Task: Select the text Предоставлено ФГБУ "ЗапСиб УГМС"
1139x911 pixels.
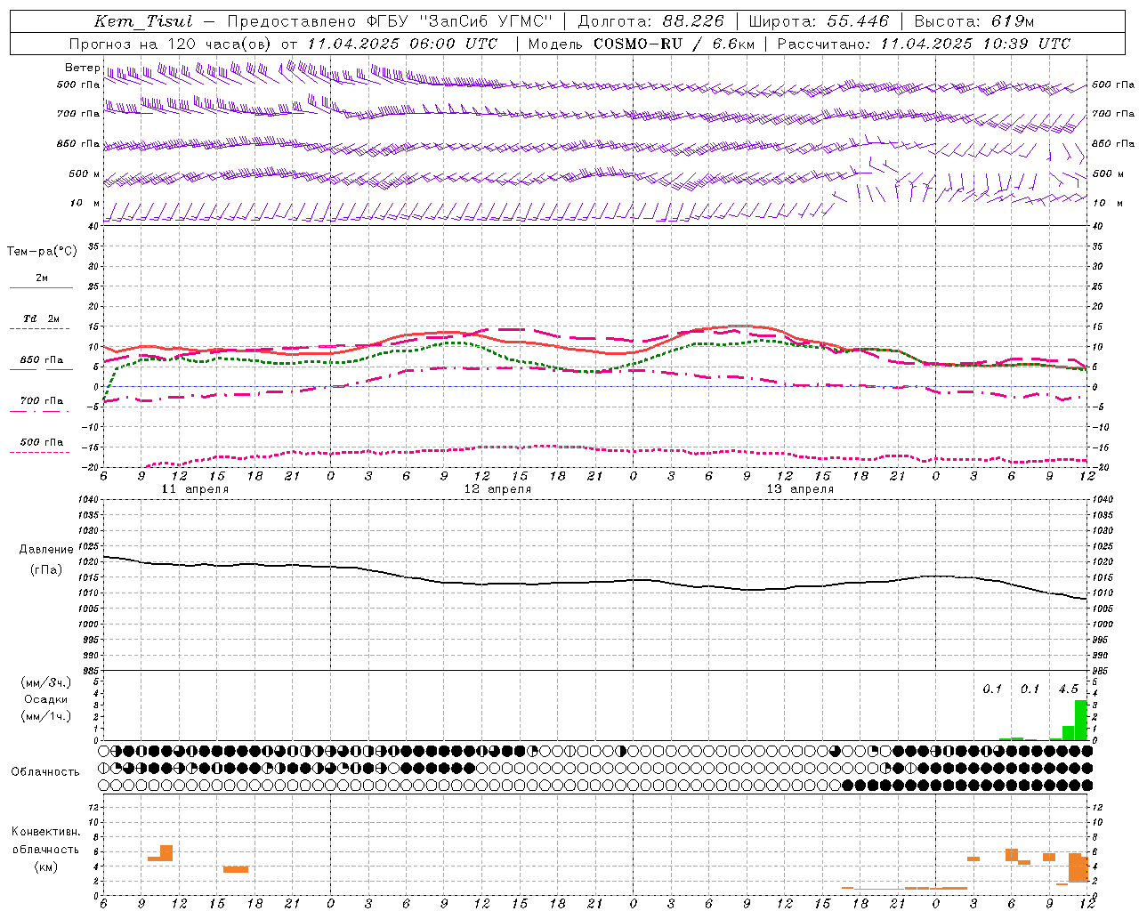Action: pos(390,21)
